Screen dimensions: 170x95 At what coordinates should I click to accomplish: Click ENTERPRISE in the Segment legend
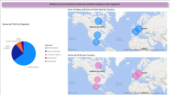click(51, 61)
